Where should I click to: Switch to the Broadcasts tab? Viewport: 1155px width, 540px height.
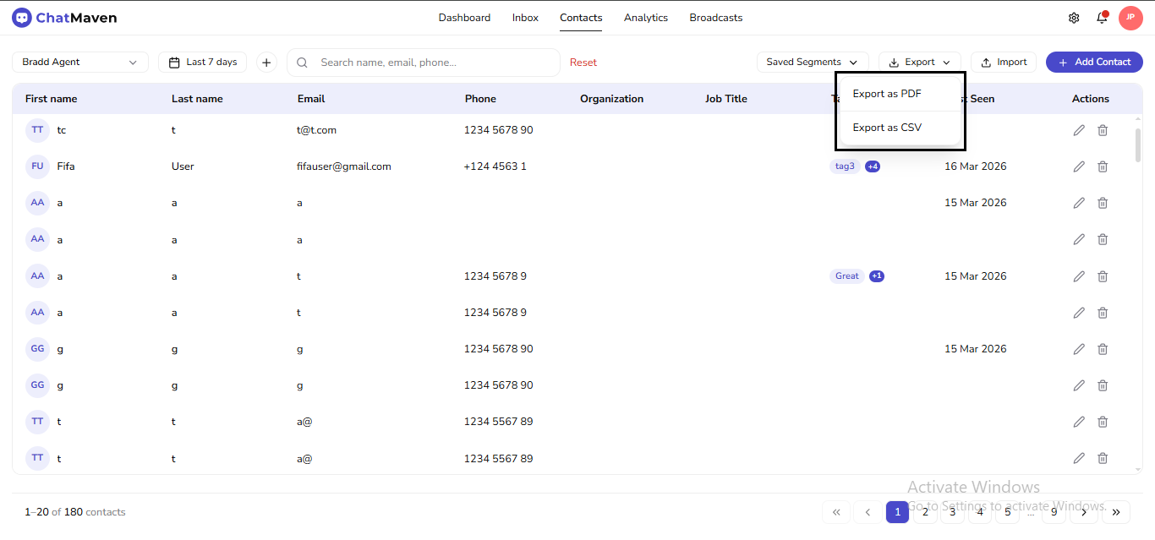(x=715, y=17)
